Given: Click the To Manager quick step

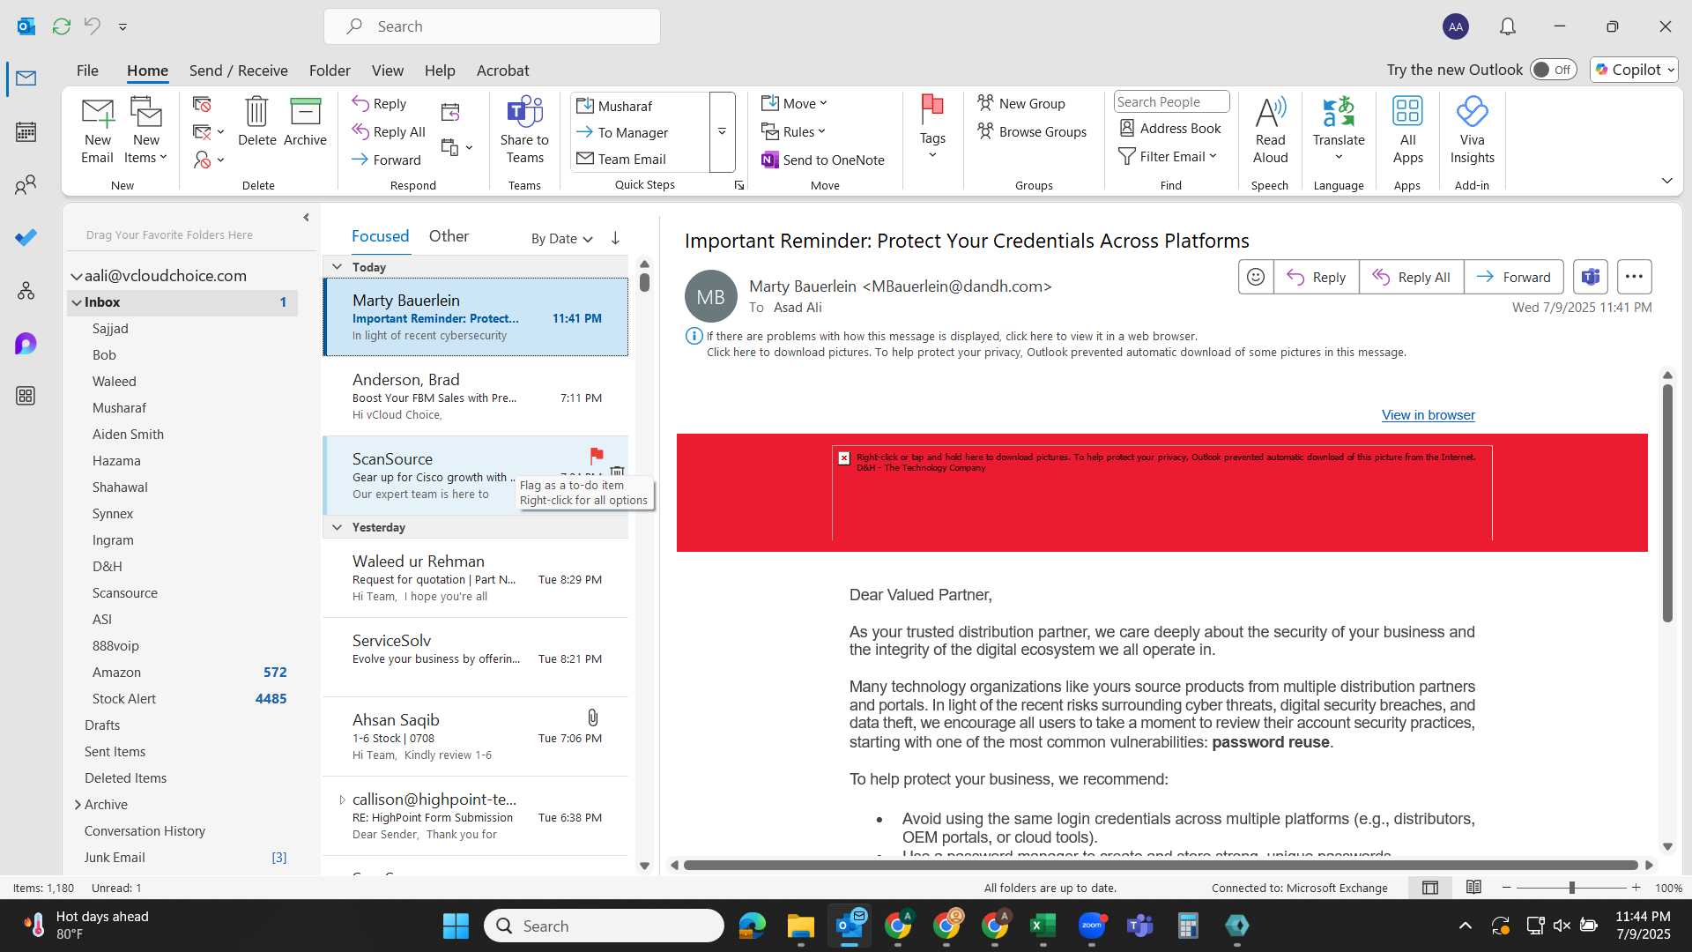Looking at the screenshot, I should tap(633, 132).
